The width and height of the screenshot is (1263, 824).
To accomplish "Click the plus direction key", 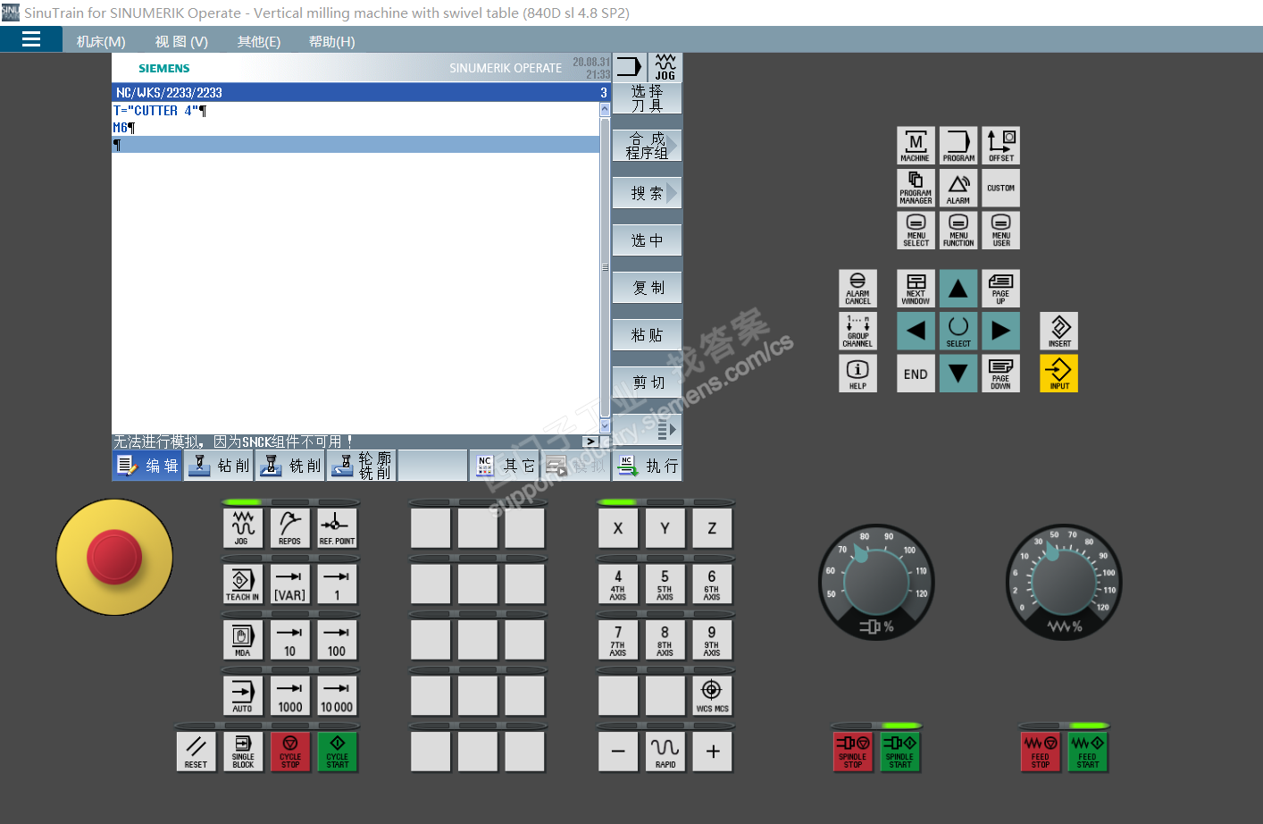I will 712,752.
